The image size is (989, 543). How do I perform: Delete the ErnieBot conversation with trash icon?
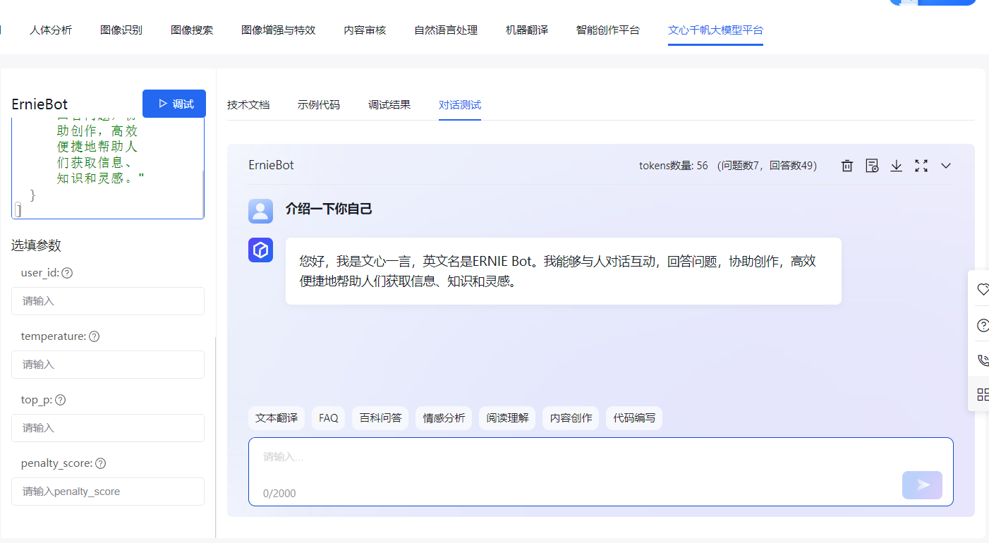pyautogui.click(x=847, y=166)
